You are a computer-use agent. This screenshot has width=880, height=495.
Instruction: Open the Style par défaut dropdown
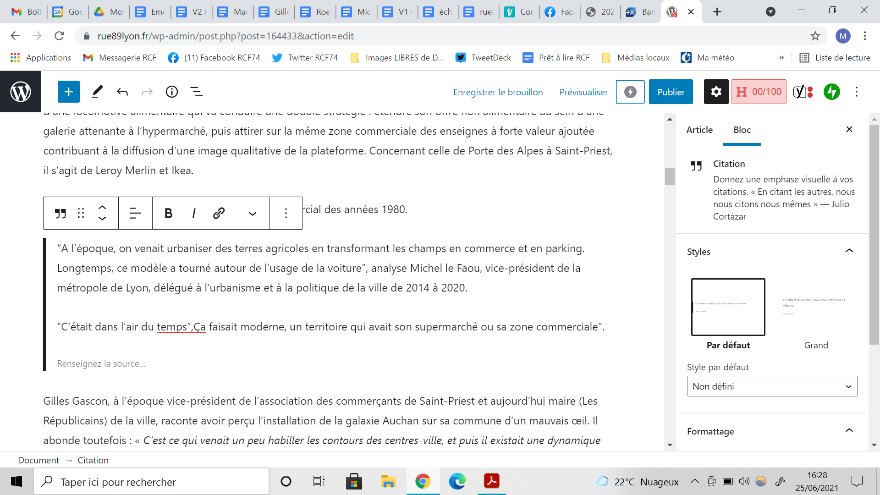point(772,386)
